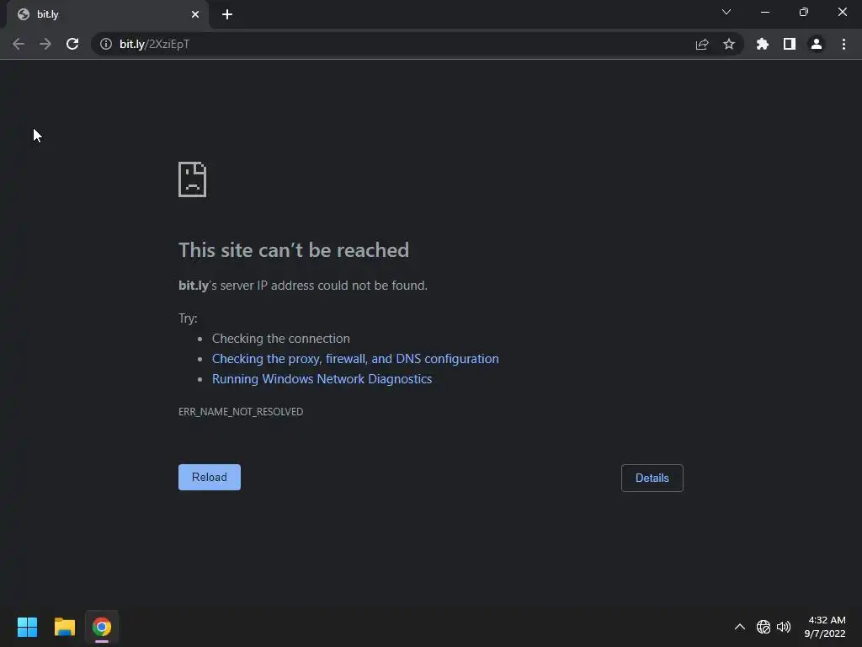
Task: Restore down the Chrome window
Action: coord(804,12)
